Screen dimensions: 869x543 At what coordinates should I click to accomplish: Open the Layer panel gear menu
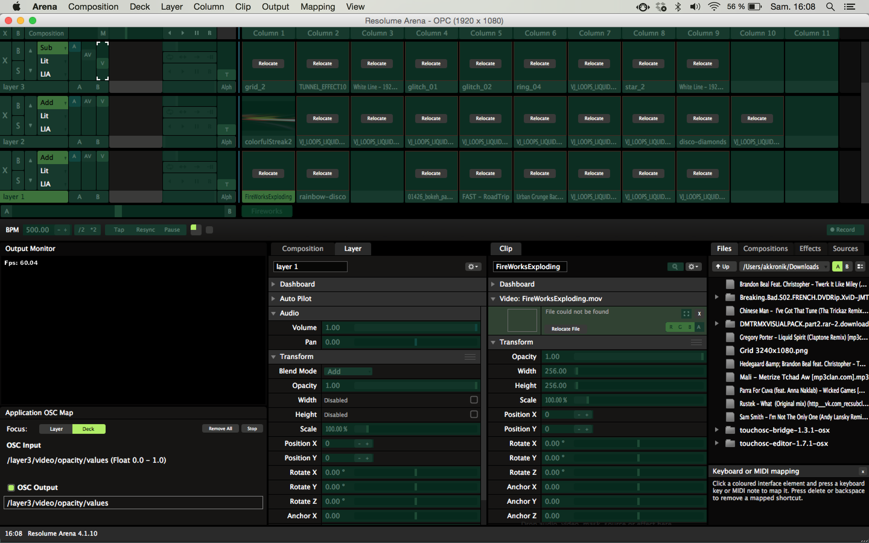[473, 266]
